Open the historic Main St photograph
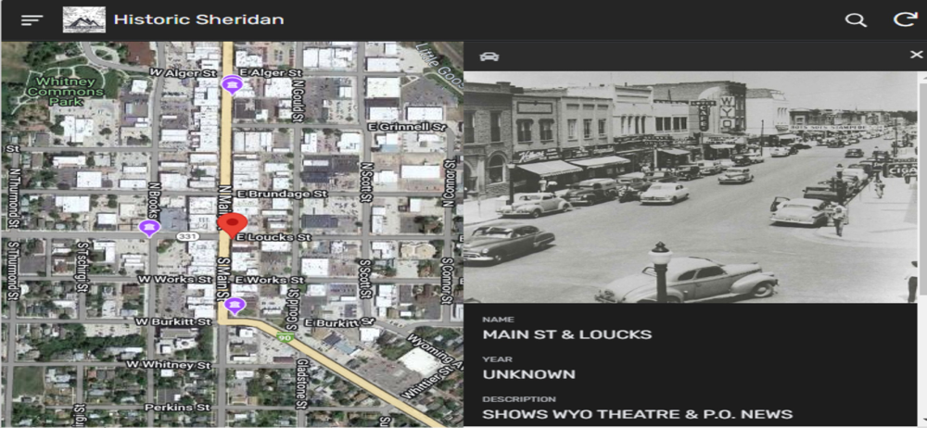The image size is (927, 428). [x=690, y=187]
